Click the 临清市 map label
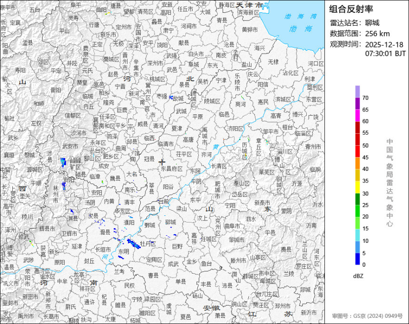Image resolution: width=409 pixels, height=324 pixels. tap(166, 144)
